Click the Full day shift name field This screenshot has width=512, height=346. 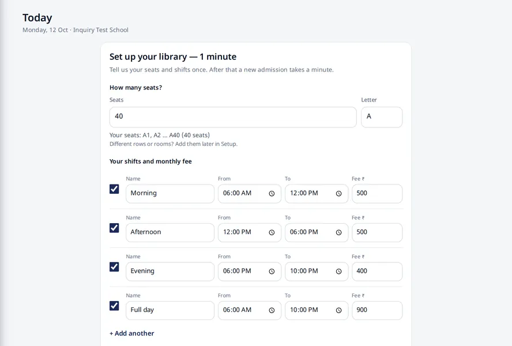[170, 310]
